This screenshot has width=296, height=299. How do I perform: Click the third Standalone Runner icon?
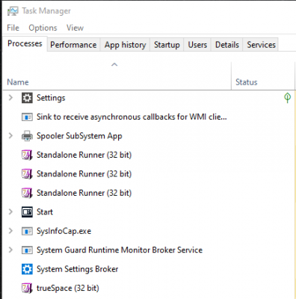[27, 193]
